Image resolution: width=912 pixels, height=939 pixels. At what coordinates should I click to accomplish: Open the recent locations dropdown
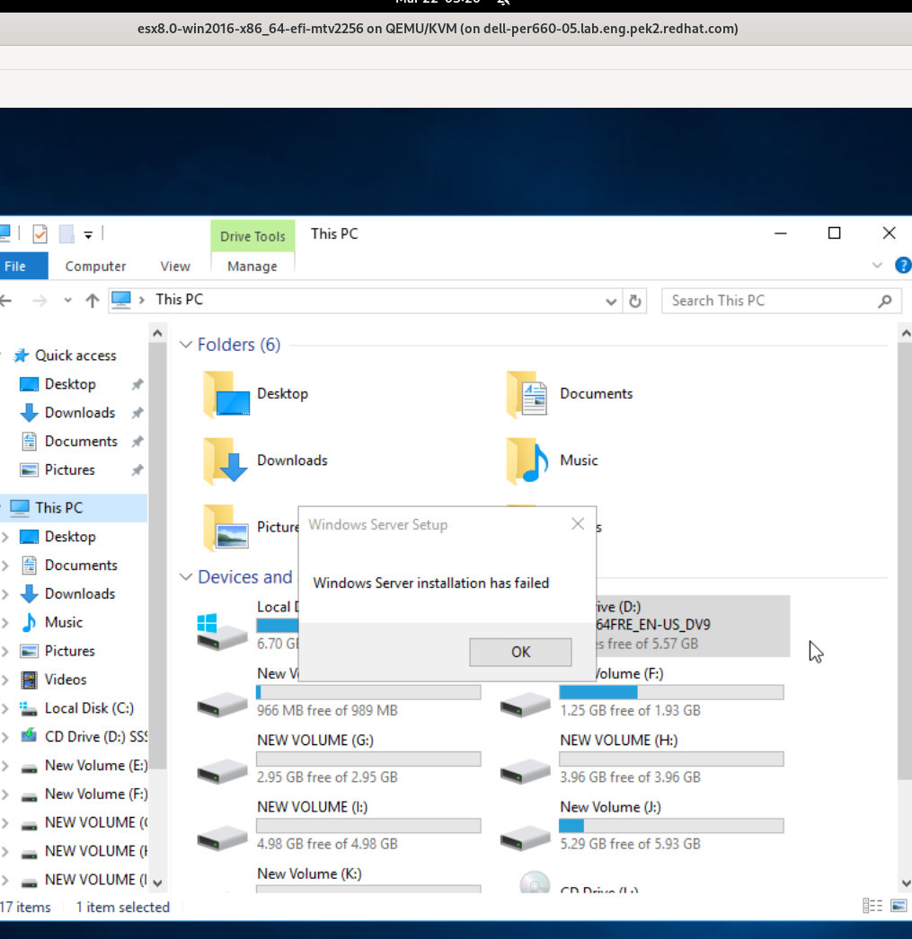click(x=67, y=301)
